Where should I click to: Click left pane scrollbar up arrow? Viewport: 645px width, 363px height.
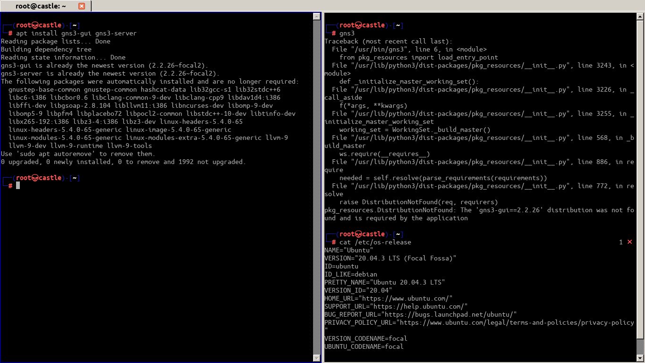317,17
